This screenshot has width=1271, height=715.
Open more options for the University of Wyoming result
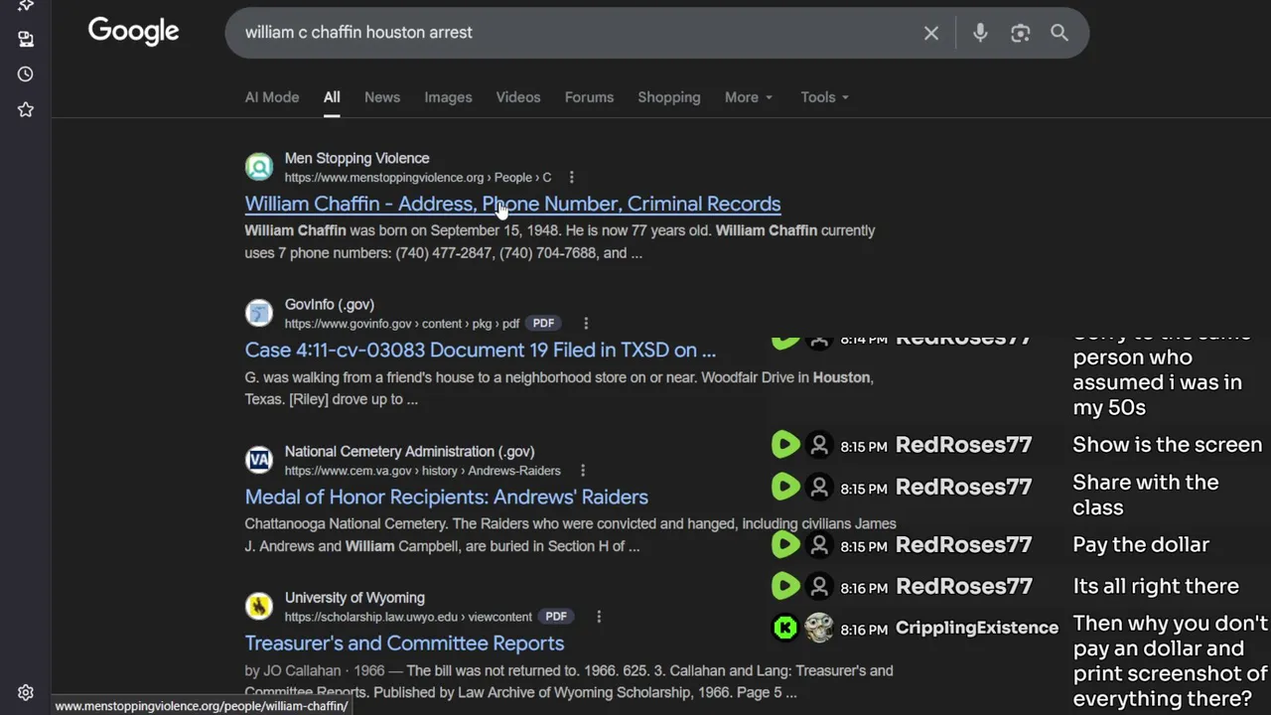[599, 617]
